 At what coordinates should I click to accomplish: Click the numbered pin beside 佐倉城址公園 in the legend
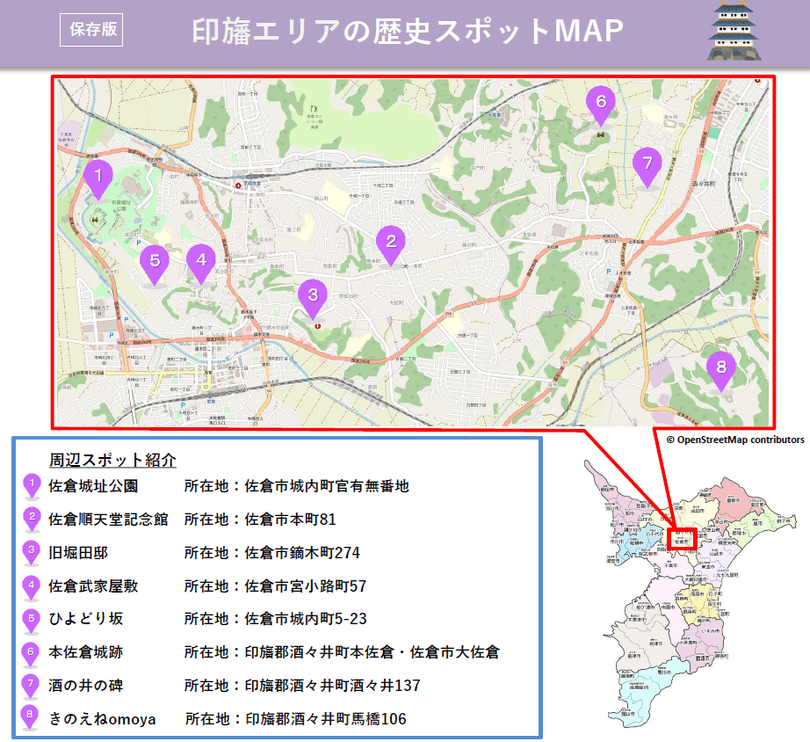(x=33, y=481)
